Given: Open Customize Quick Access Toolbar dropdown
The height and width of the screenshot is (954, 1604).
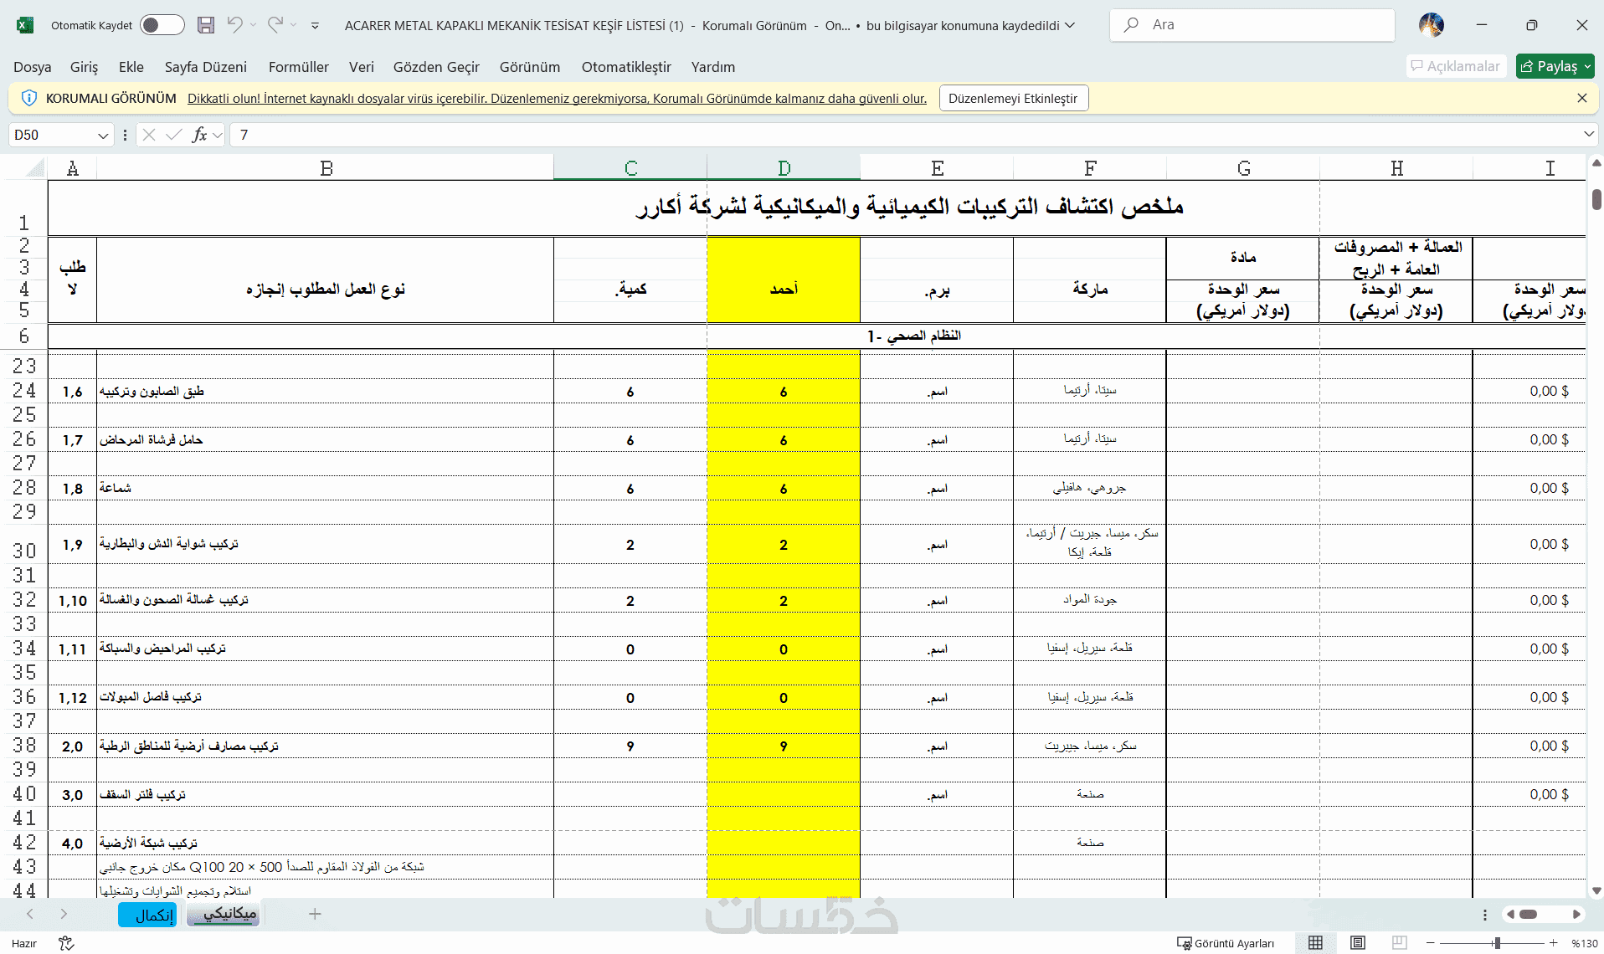Looking at the screenshot, I should [x=315, y=26].
